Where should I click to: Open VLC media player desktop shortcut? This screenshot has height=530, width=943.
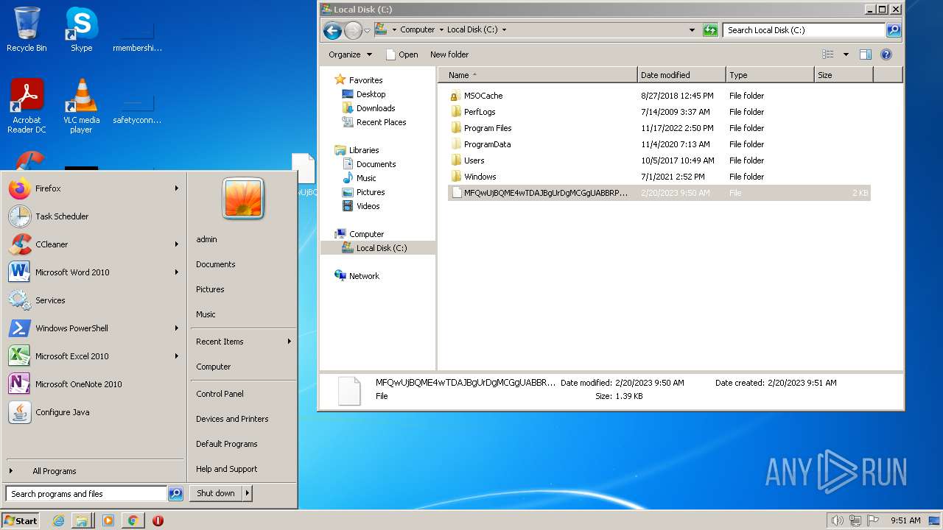click(x=81, y=105)
